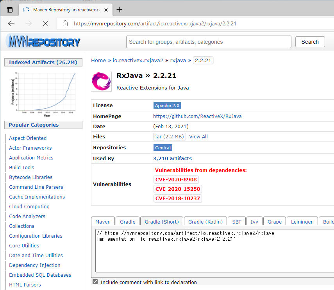Open Actor Frameworks category
This screenshot has width=334, height=290.
point(30,148)
